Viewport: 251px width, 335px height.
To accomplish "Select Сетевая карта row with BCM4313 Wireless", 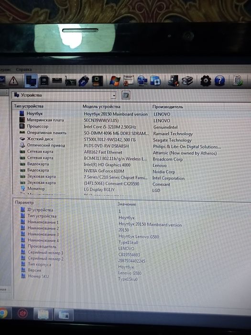I will pyautogui.click(x=121, y=158).
